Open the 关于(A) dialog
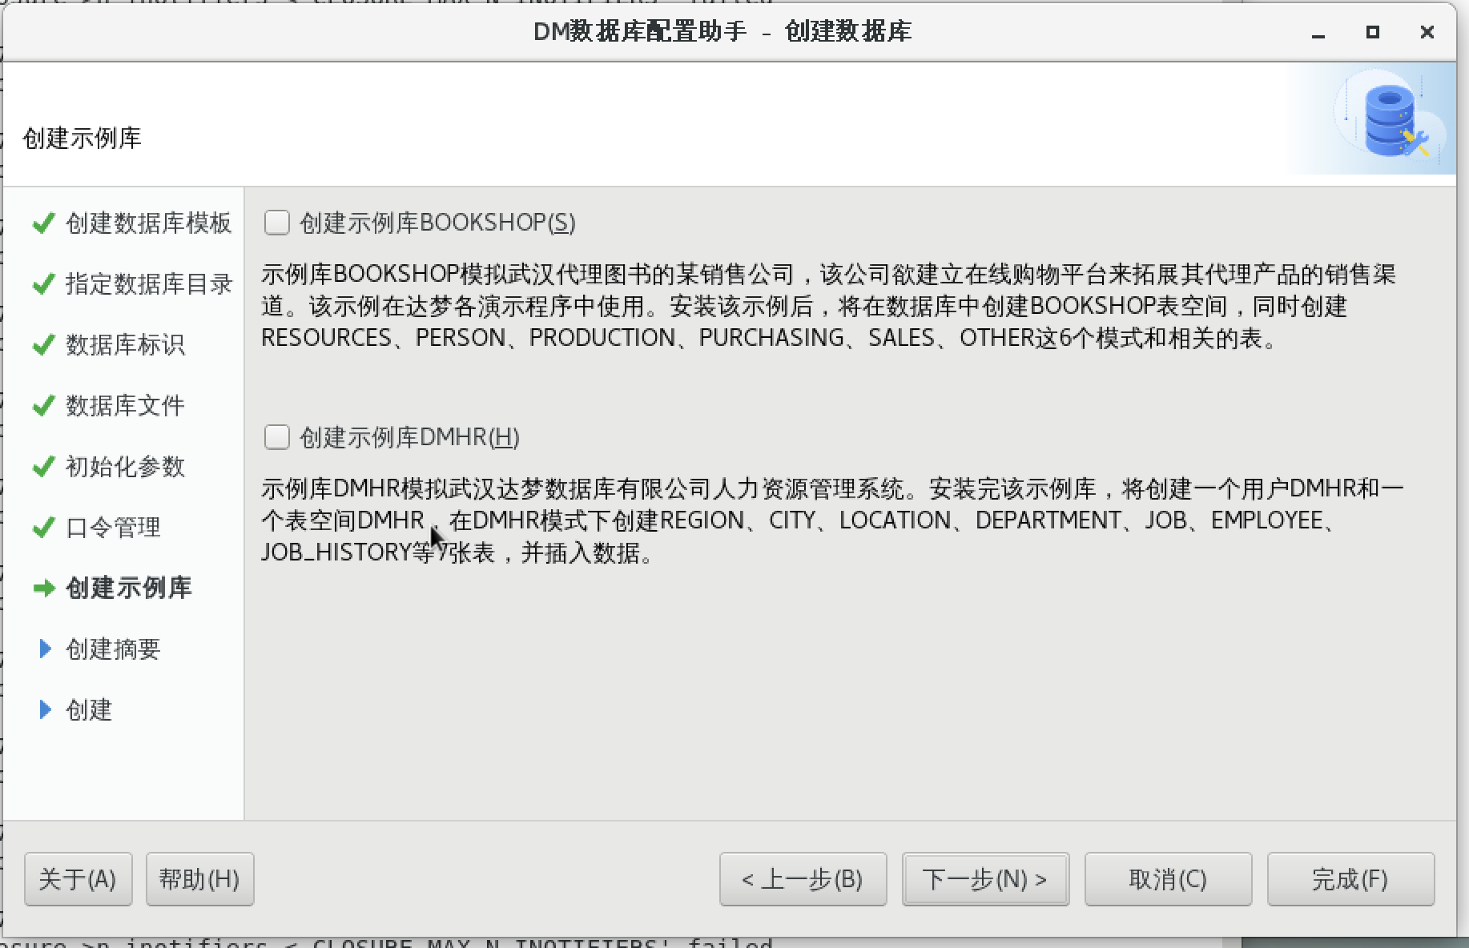Screen dimensions: 1469x948 tap(78, 879)
